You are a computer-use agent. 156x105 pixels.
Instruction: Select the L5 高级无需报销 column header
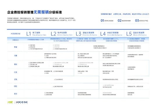coord(136,34)
